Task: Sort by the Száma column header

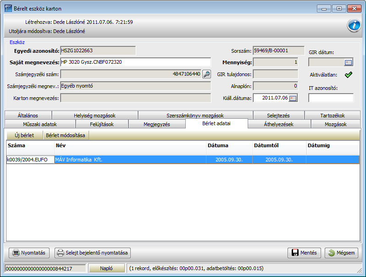Action: [30, 148]
